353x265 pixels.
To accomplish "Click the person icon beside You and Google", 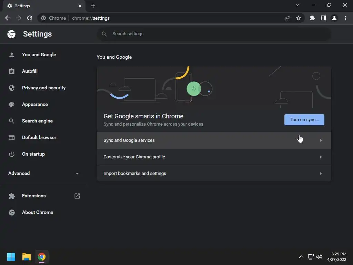I will (12, 55).
